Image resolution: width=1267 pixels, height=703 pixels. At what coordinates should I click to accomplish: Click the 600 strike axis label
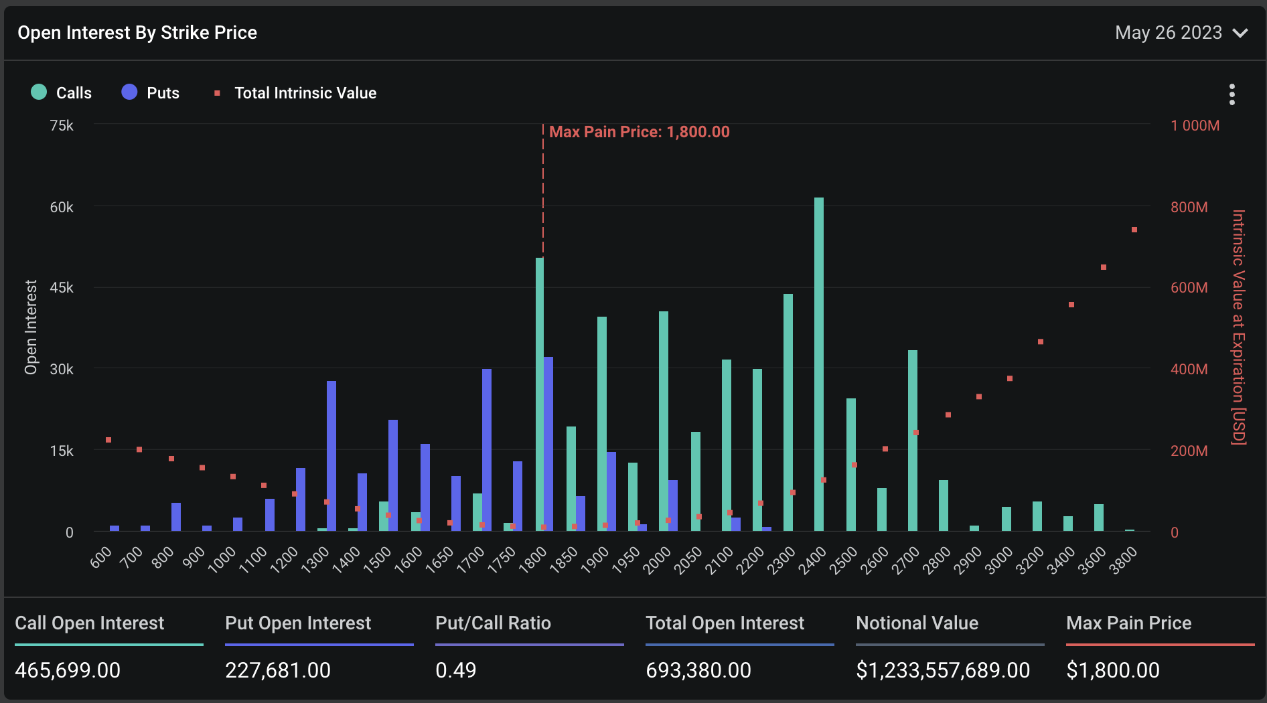click(101, 557)
